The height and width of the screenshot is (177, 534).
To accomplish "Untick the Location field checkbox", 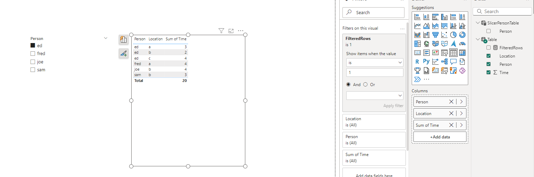I will tap(489, 56).
